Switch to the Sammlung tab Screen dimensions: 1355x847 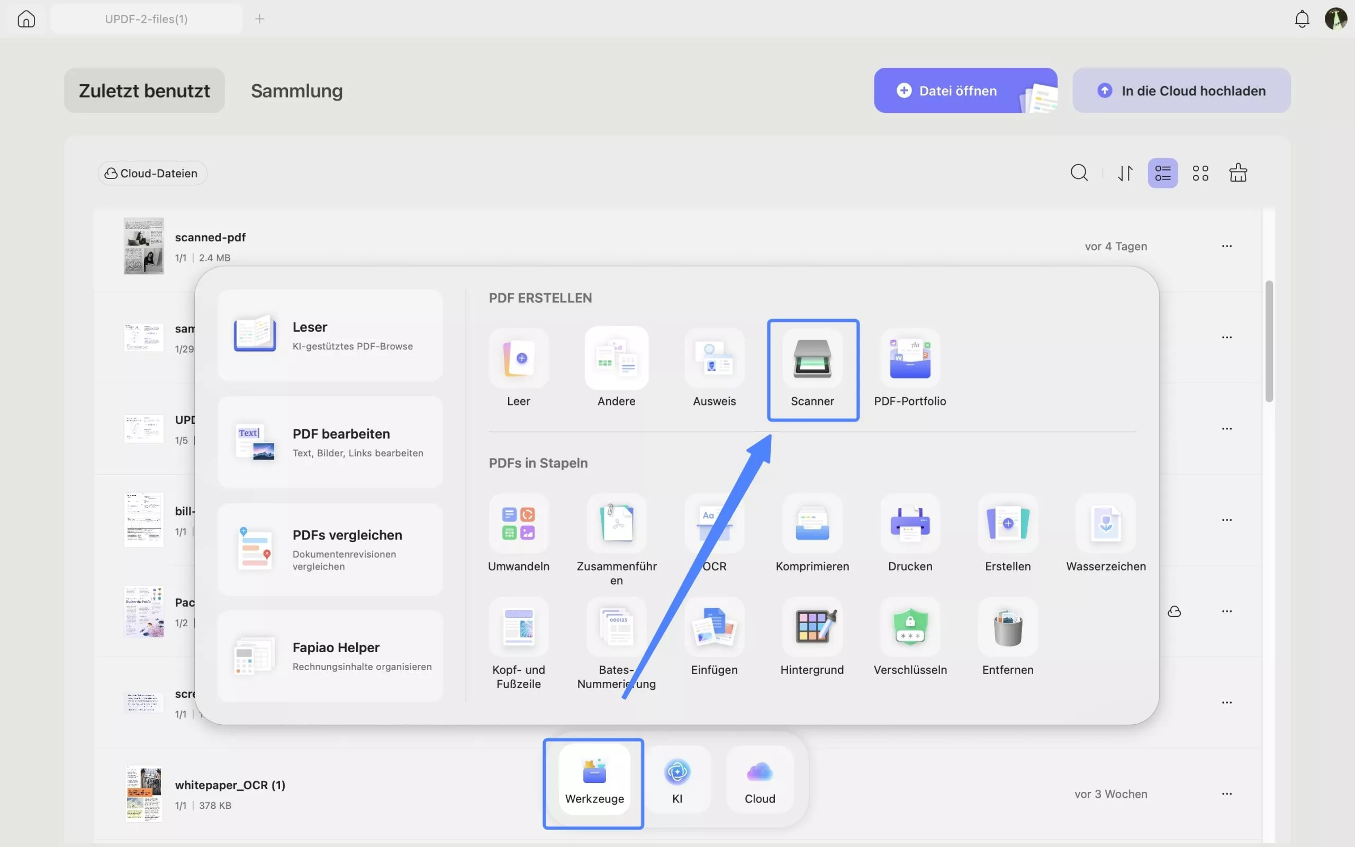point(296,91)
